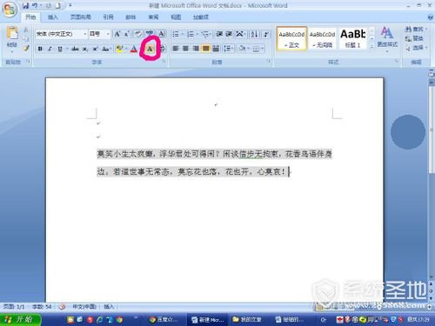Toggle Character Shading on selected text
The height and width of the screenshot is (326, 435).
[x=150, y=49]
